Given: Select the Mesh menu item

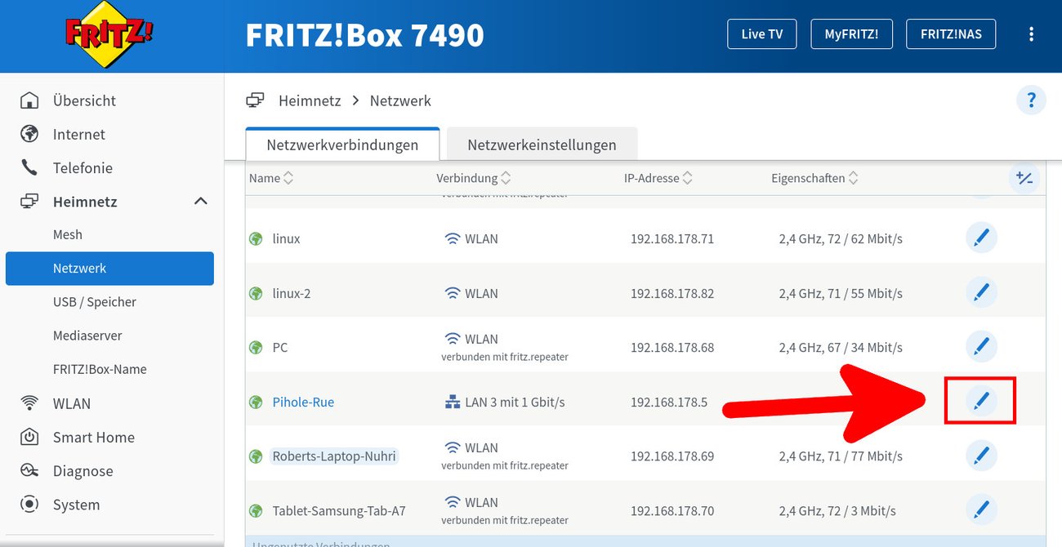Looking at the screenshot, I should pyautogui.click(x=67, y=234).
